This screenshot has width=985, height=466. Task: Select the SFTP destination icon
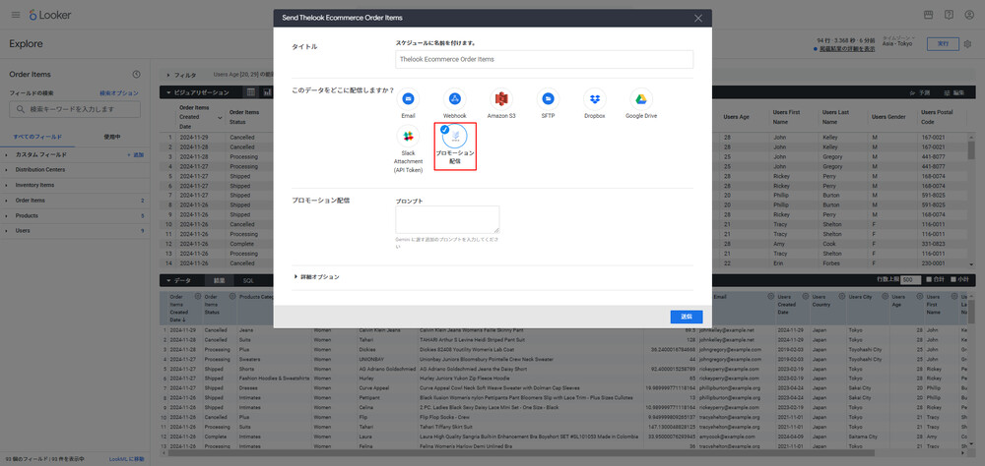click(548, 99)
